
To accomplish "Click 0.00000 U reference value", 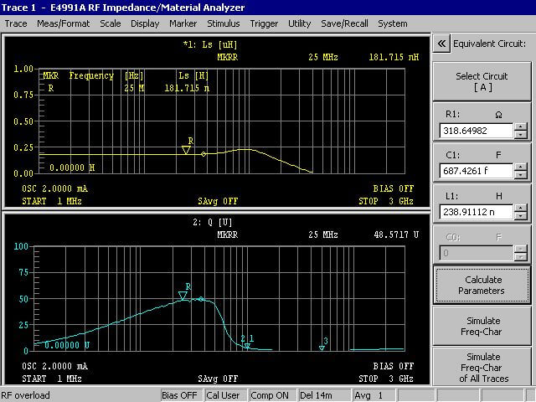I will [67, 345].
